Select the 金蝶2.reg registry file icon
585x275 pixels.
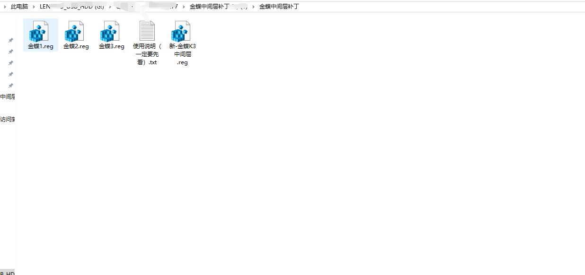(x=74, y=31)
